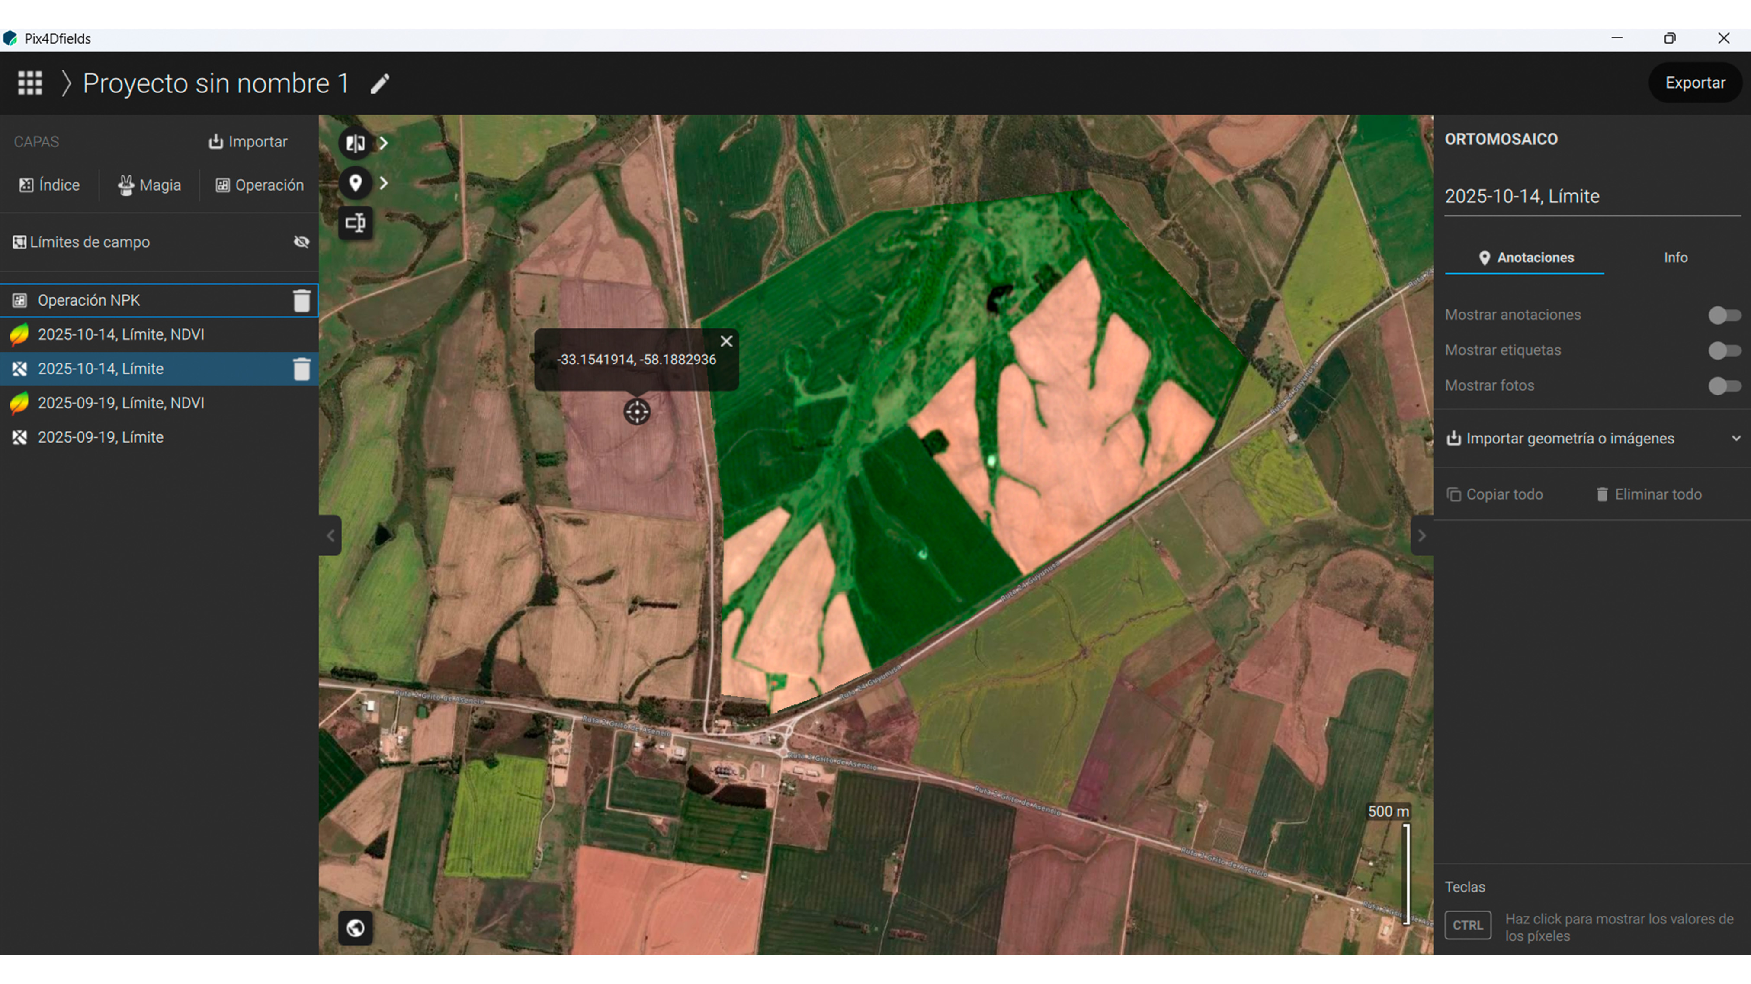Select the Índice tool in the Capas panel
Viewport: 1751px width, 984px height.
coord(50,185)
